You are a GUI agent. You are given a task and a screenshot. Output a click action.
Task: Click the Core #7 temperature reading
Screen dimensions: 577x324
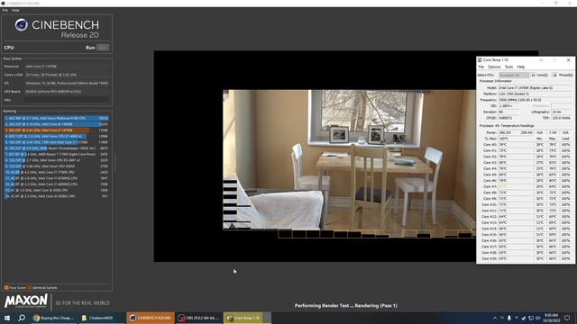click(x=516, y=186)
